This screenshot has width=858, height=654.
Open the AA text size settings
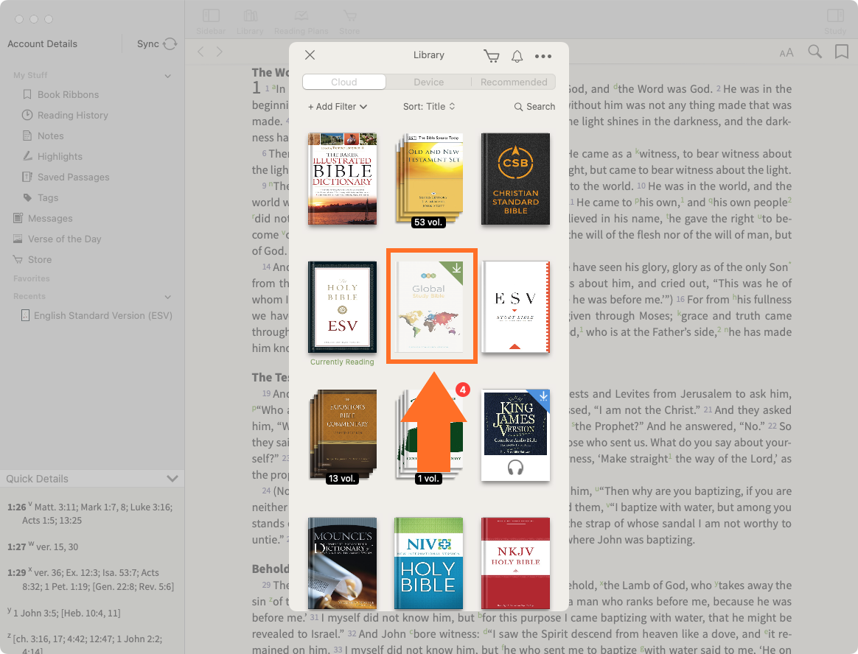coord(786,52)
